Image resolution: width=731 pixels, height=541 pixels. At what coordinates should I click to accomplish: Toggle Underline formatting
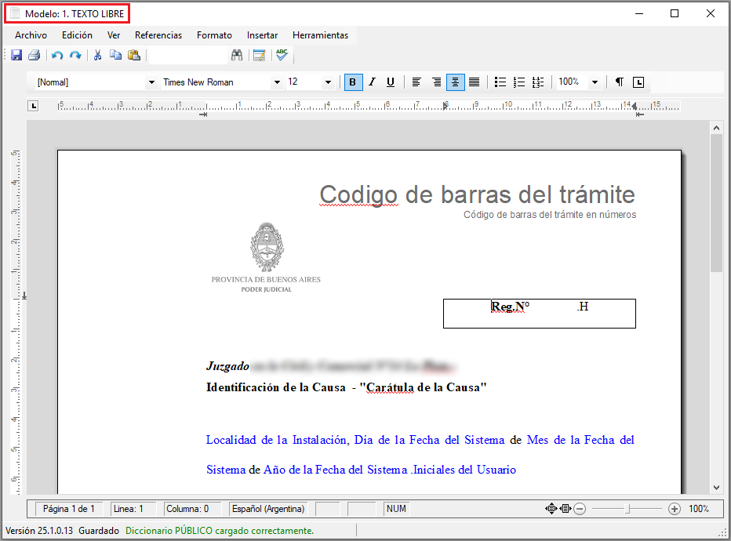(x=391, y=82)
